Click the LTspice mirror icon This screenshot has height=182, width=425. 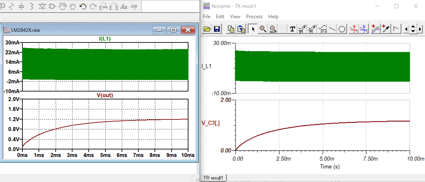[114, 6]
